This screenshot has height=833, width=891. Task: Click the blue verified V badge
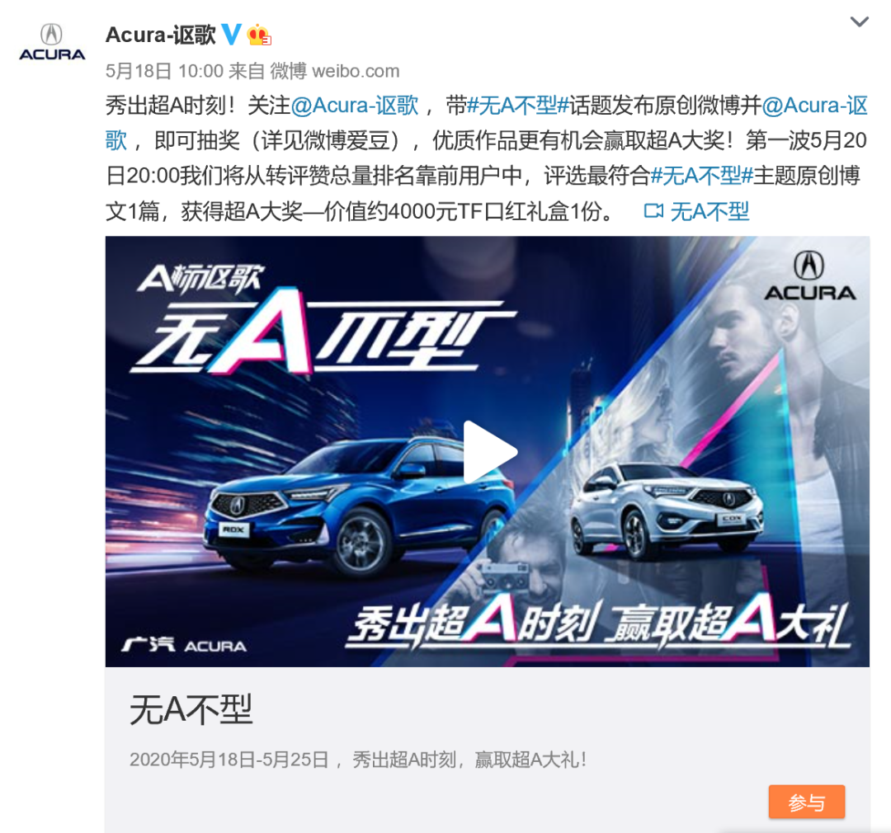(x=231, y=34)
